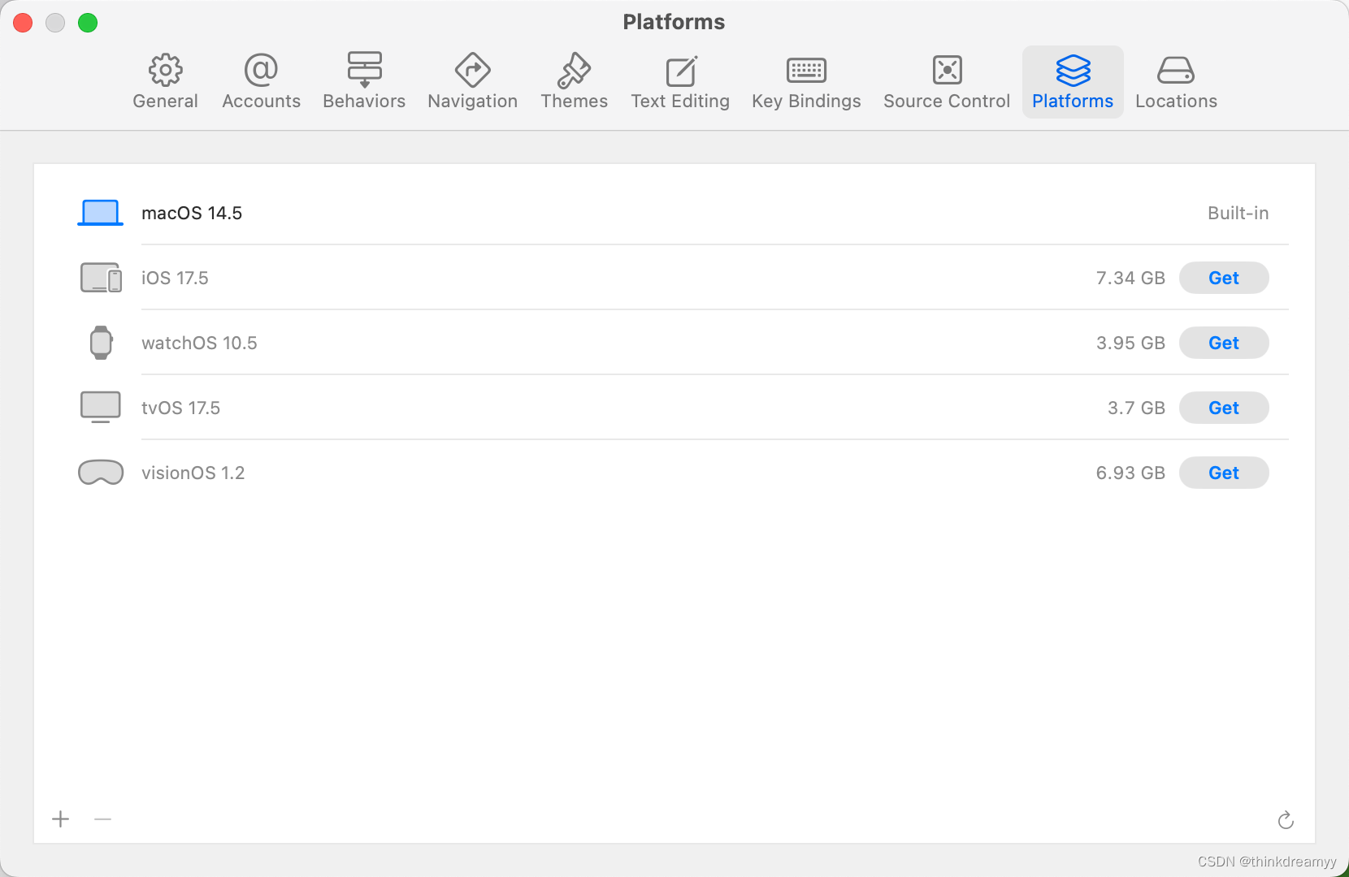Switch to the General tab label
The height and width of the screenshot is (877, 1349).
coord(165,102)
